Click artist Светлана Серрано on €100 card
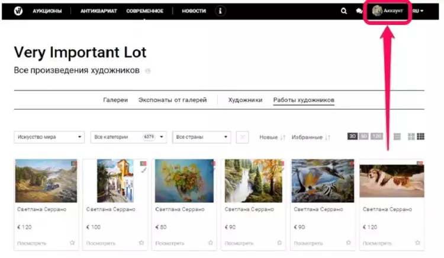444x258 pixels. coord(111,209)
